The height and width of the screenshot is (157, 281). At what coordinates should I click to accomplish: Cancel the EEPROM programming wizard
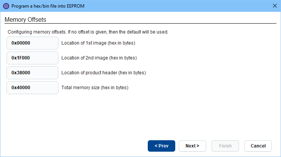[258, 146]
